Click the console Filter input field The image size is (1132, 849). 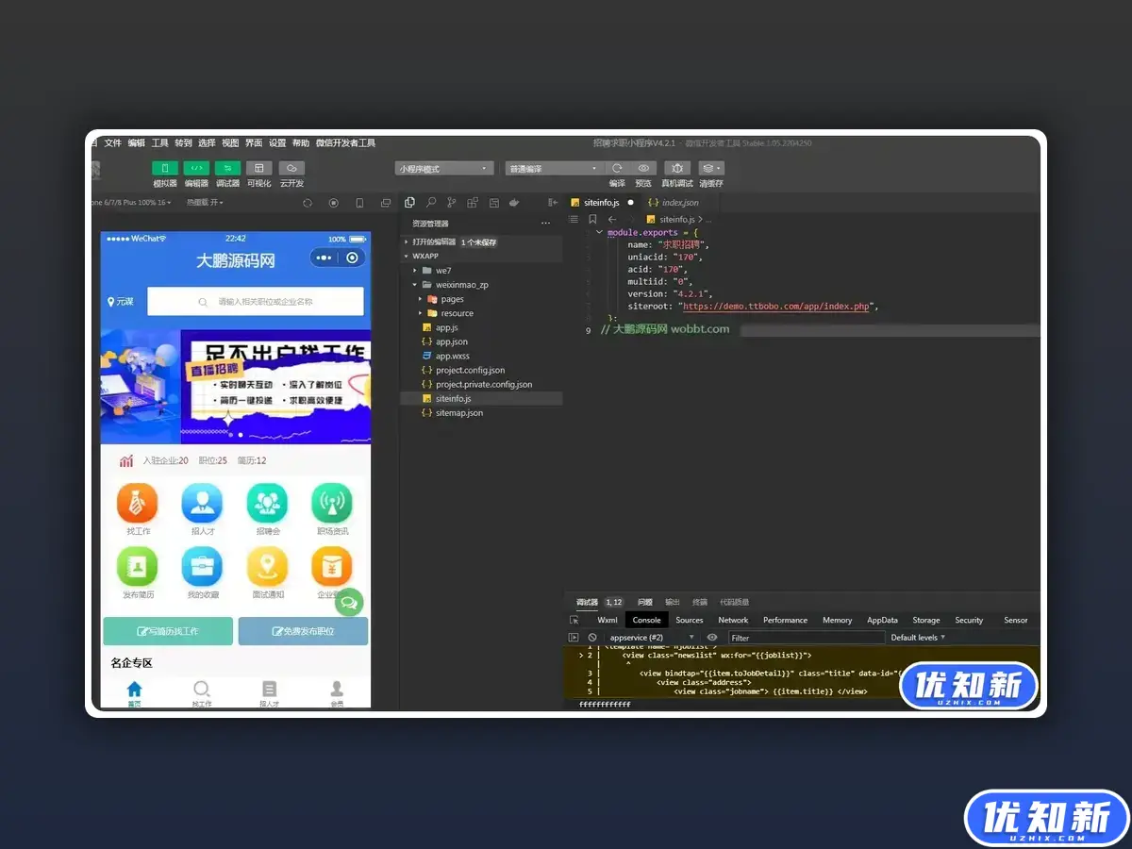(x=802, y=638)
